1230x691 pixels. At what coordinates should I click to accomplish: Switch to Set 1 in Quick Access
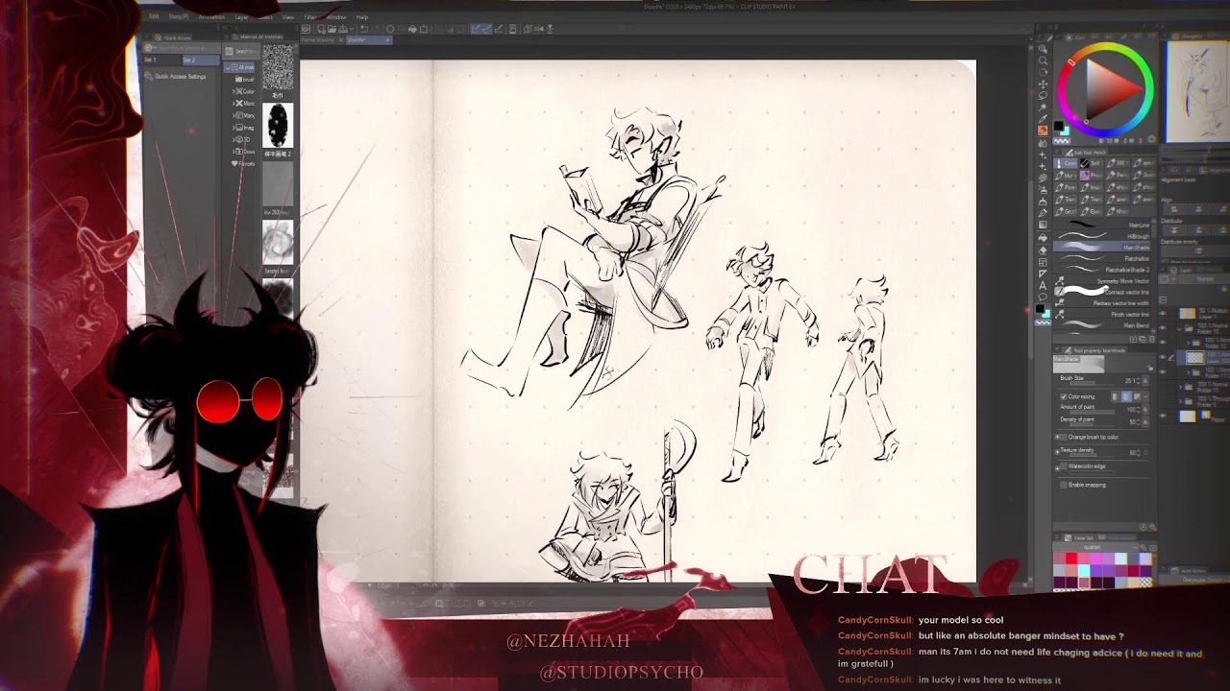point(162,60)
